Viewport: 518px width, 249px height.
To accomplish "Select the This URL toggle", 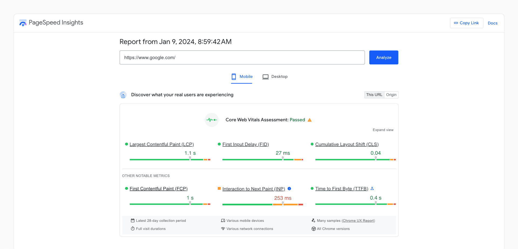I will (374, 95).
